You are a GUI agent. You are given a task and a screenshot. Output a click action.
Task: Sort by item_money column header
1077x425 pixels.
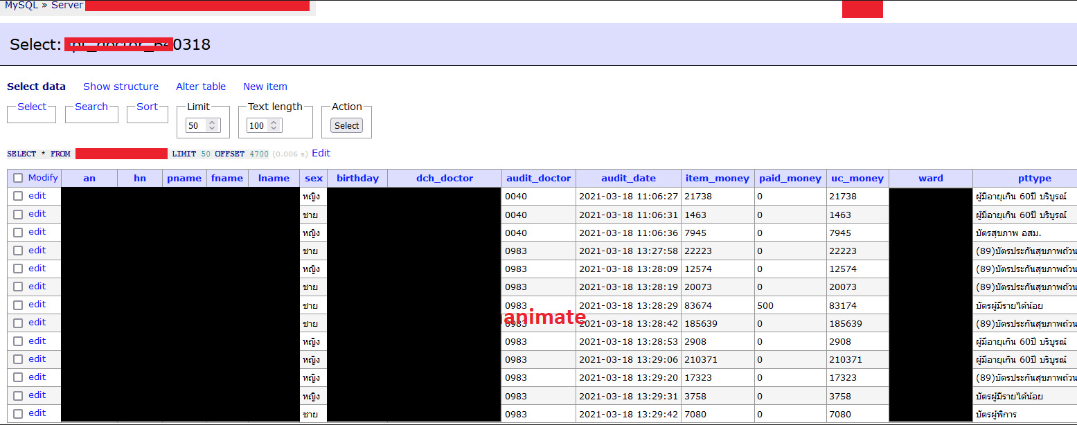(717, 178)
